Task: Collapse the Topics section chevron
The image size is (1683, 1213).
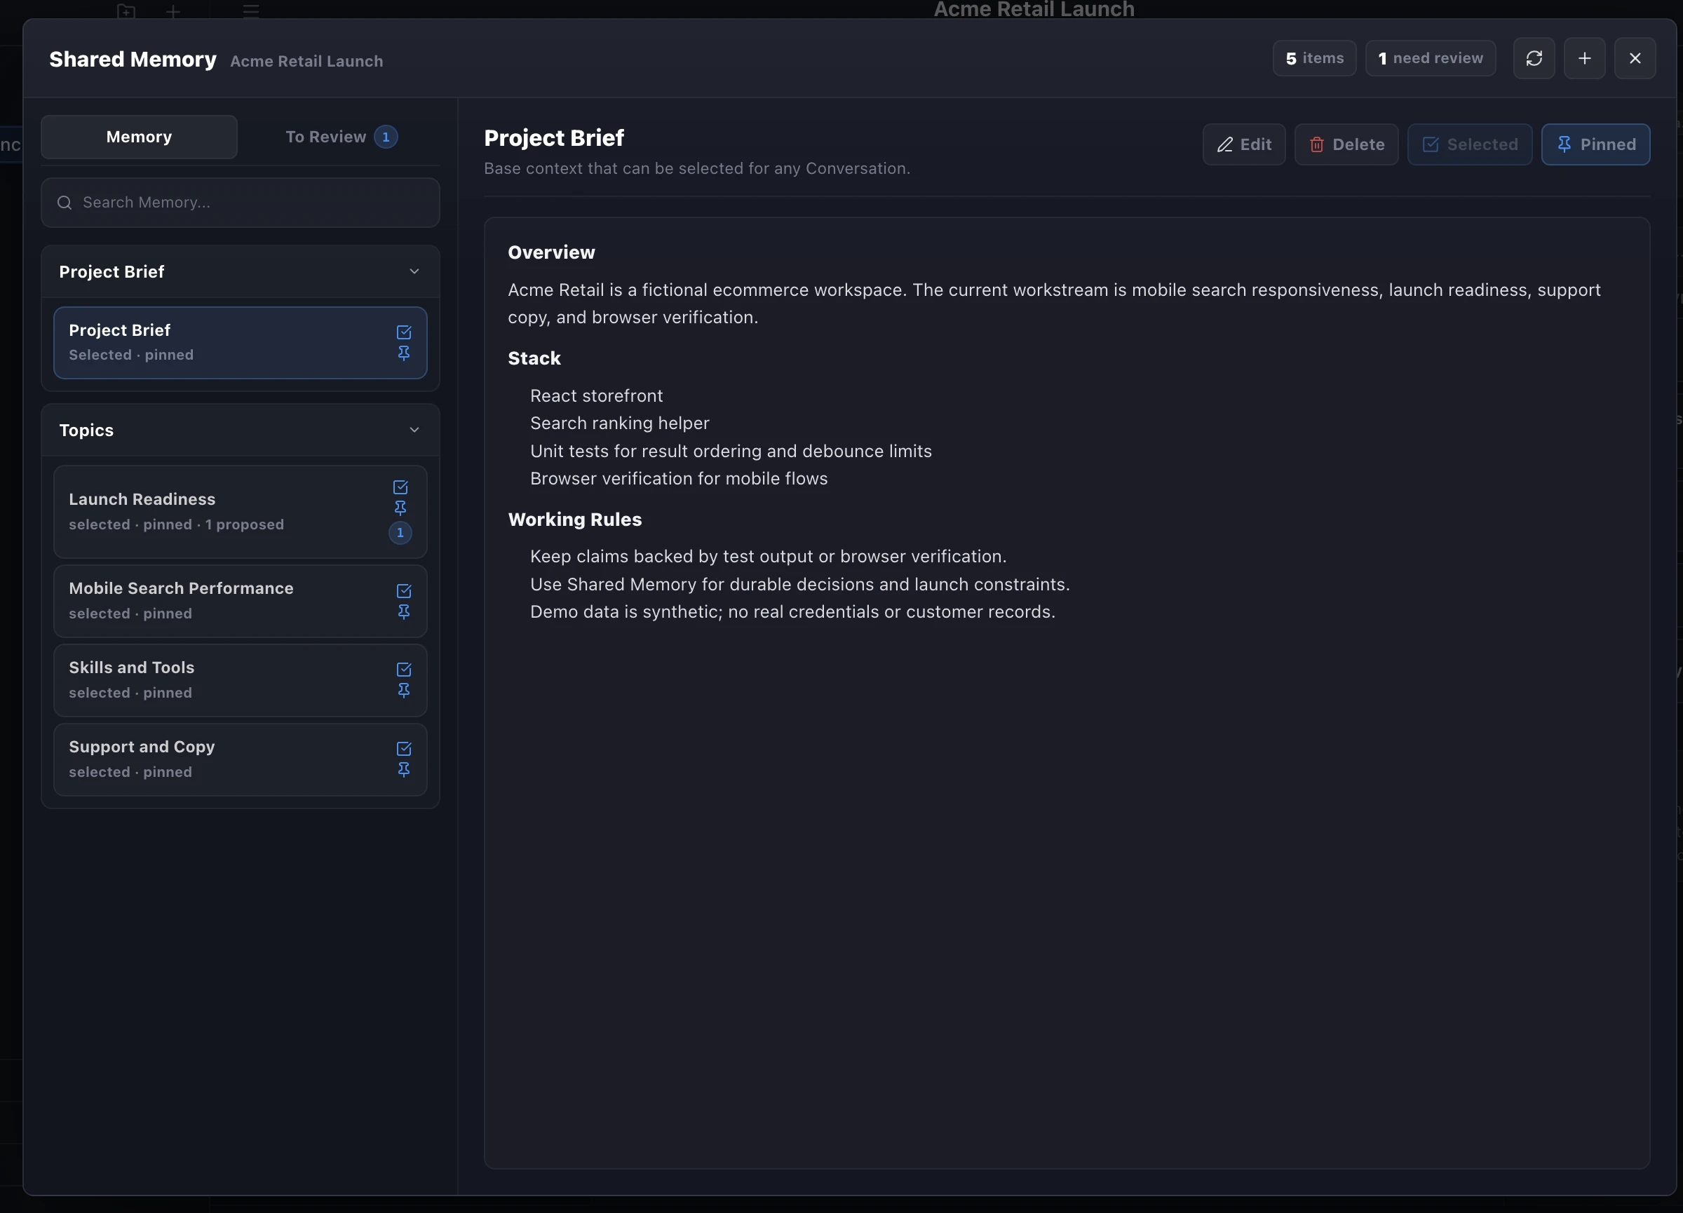Action: (x=414, y=431)
